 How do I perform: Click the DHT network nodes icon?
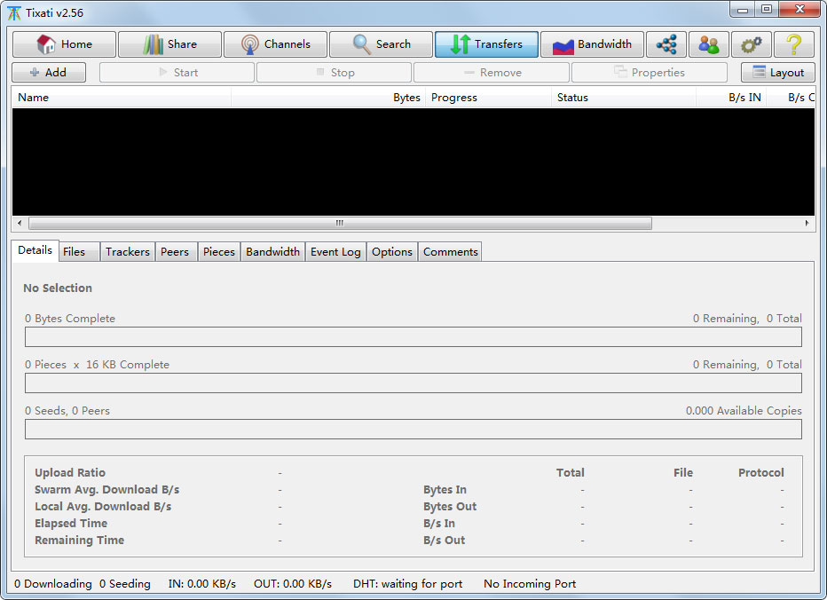(x=666, y=44)
